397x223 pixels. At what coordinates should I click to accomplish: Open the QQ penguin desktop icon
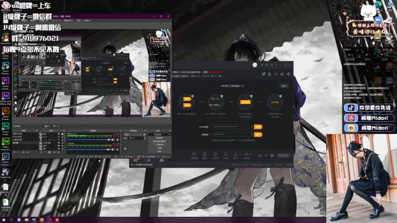click(5, 38)
